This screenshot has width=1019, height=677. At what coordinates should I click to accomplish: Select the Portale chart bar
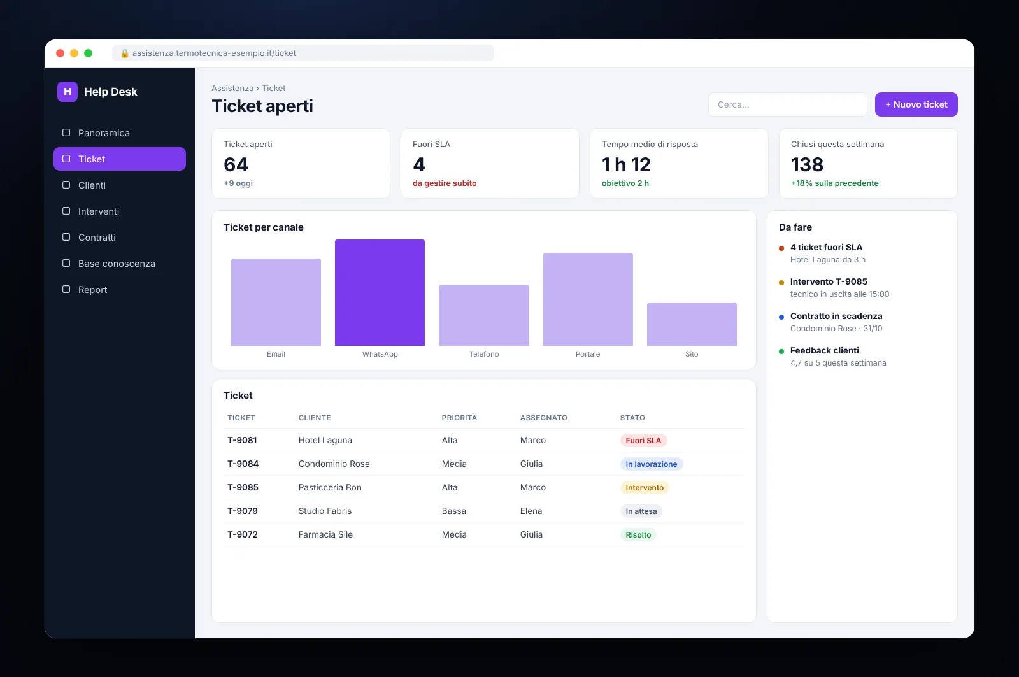pos(588,299)
